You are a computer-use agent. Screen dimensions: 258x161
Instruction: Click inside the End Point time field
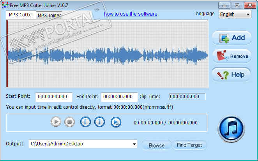click(x=119, y=97)
